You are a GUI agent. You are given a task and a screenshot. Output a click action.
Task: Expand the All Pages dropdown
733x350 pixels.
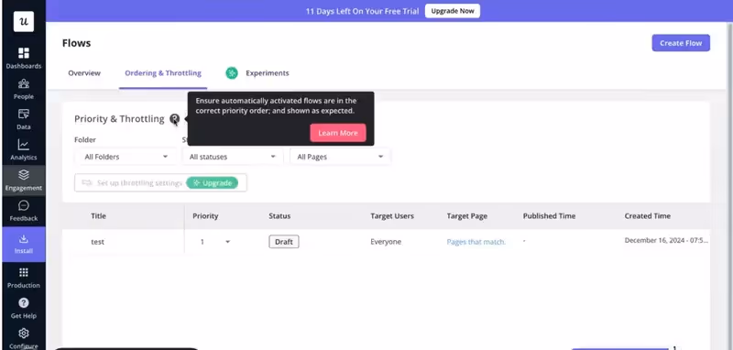[x=340, y=157]
